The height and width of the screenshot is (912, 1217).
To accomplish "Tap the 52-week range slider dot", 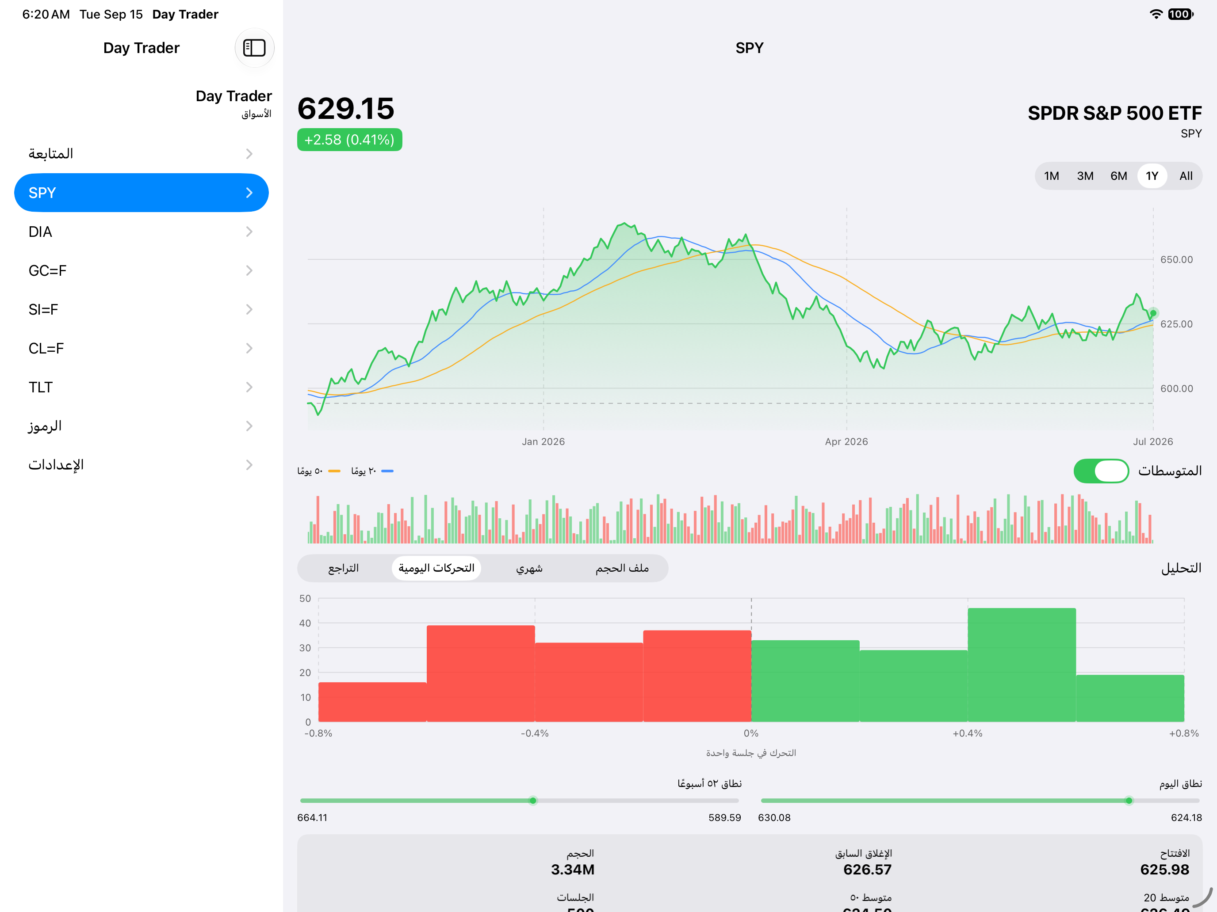I will click(532, 800).
